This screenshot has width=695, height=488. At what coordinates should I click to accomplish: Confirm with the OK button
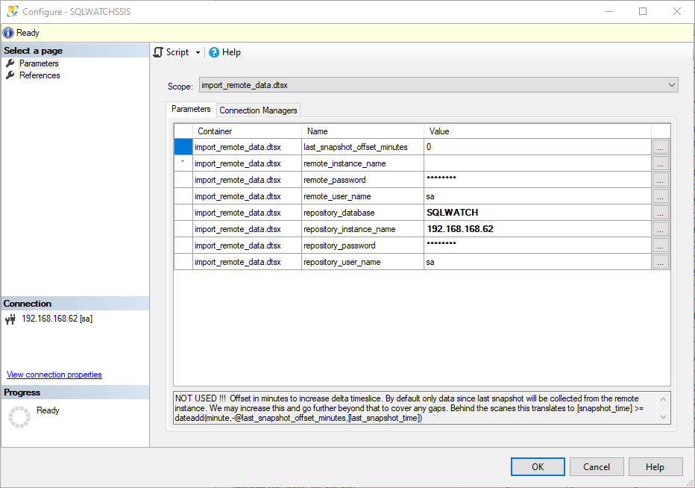(x=538, y=466)
